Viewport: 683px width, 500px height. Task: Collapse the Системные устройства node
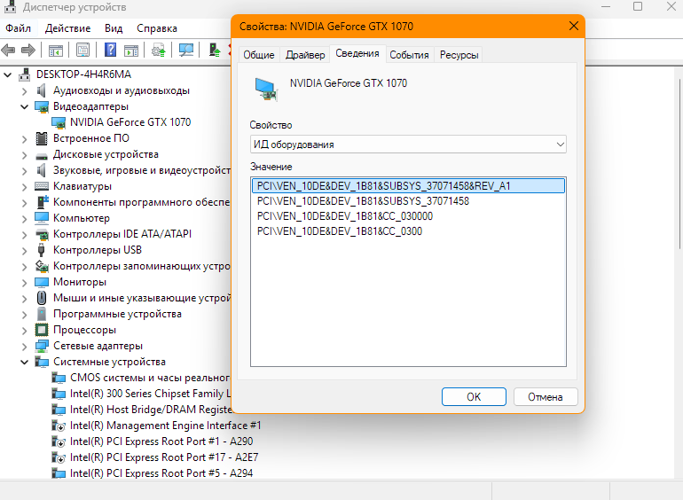pyautogui.click(x=25, y=362)
